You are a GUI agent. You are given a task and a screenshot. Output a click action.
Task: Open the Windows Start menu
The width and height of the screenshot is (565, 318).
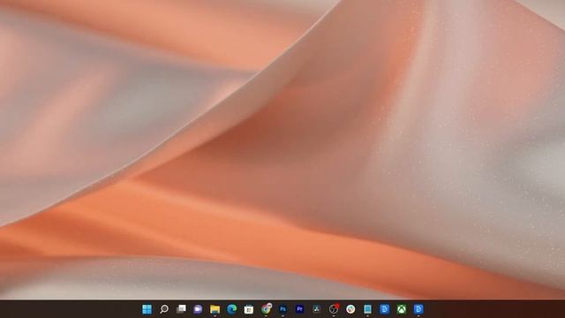147,309
